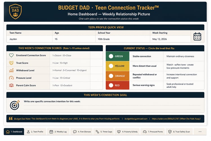Click the Budget Dad shield logo
The image size is (211, 141).
click(x=15, y=12)
